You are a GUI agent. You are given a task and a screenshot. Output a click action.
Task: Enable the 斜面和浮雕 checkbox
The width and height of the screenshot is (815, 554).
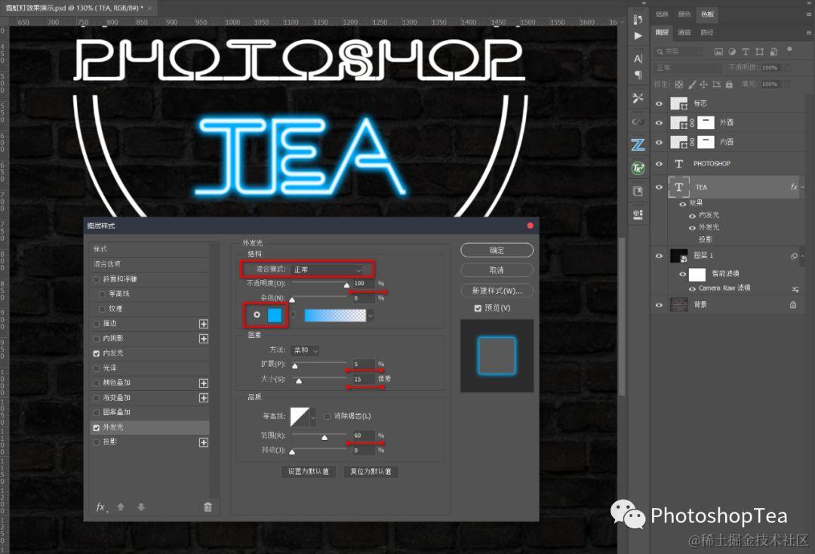click(x=96, y=279)
